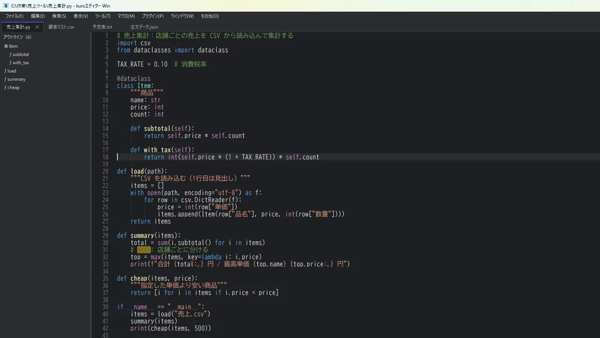Select cheap function in the outline
Viewport: 600px width, 338px height.
pos(13,88)
